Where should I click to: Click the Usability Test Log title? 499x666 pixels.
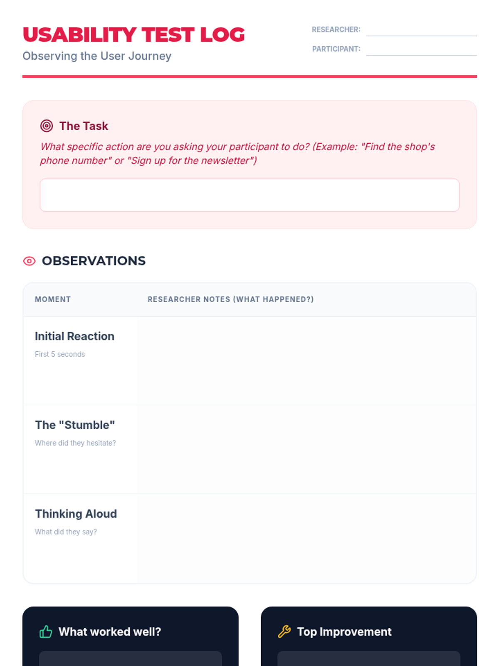pos(133,35)
